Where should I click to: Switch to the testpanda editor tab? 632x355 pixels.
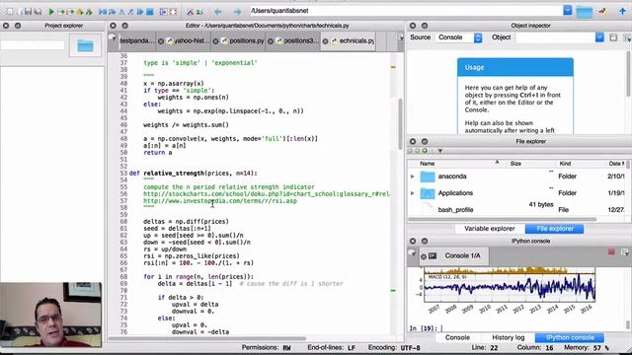click(137, 41)
